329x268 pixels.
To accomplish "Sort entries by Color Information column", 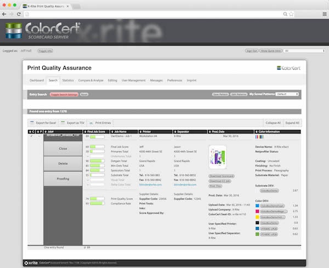I will [277, 132].
